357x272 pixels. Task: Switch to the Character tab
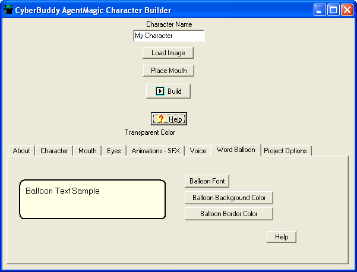[x=54, y=151]
